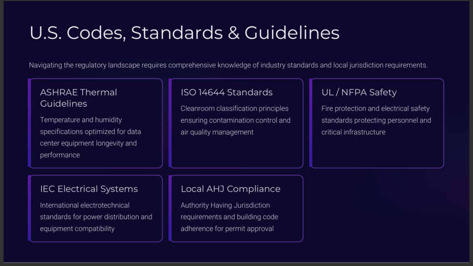Select the temperature and humidity specifications description text
This screenshot has width=473, height=266.
[x=91, y=137]
